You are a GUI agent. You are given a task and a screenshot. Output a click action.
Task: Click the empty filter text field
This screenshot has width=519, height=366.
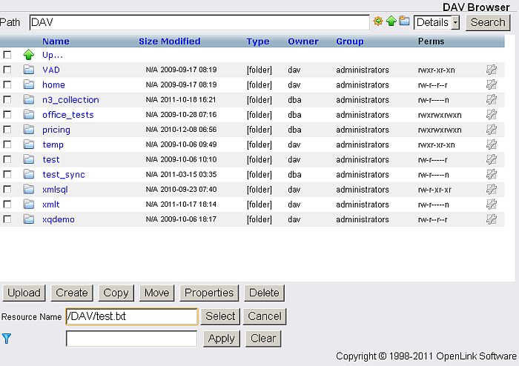point(131,339)
